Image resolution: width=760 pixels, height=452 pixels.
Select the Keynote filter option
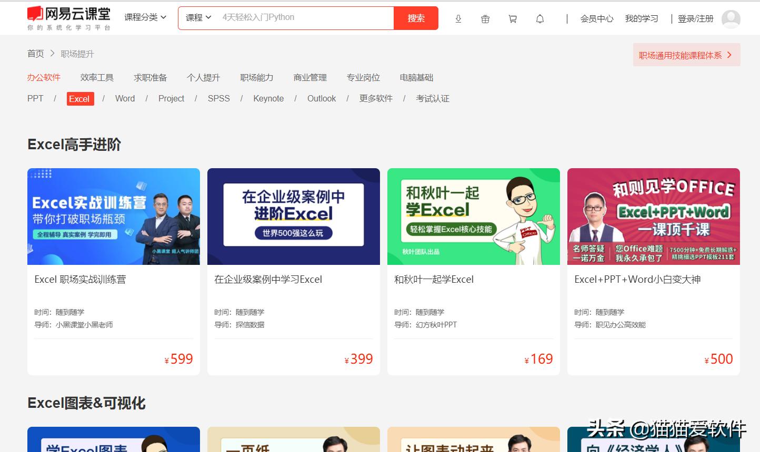(268, 98)
